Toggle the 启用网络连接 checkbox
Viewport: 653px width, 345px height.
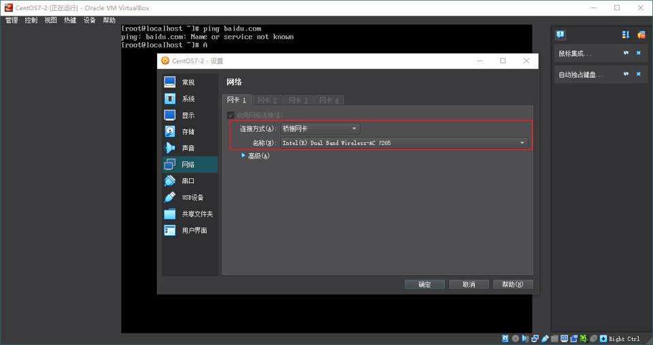tap(231, 115)
